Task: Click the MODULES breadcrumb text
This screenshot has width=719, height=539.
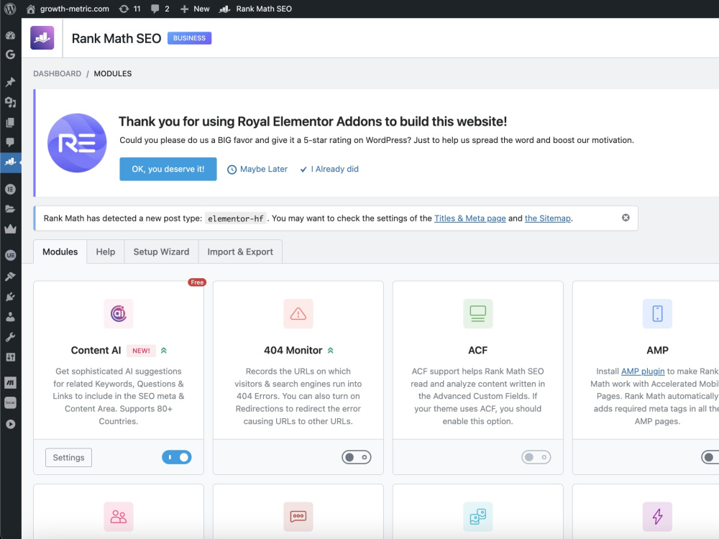Action: coord(113,74)
